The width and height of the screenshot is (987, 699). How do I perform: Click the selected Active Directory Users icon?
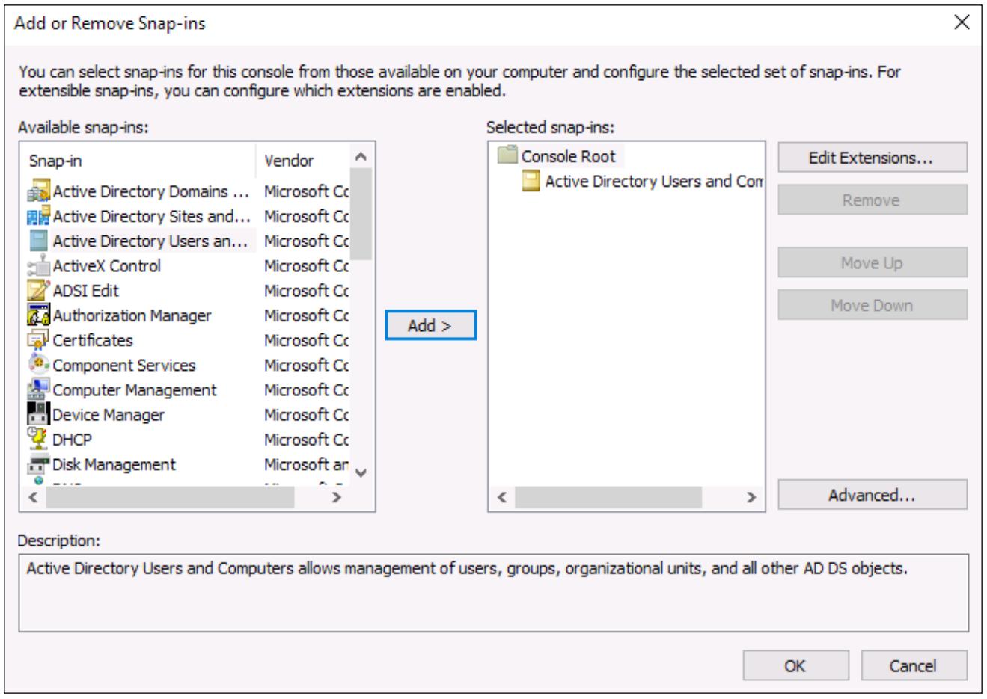click(531, 181)
